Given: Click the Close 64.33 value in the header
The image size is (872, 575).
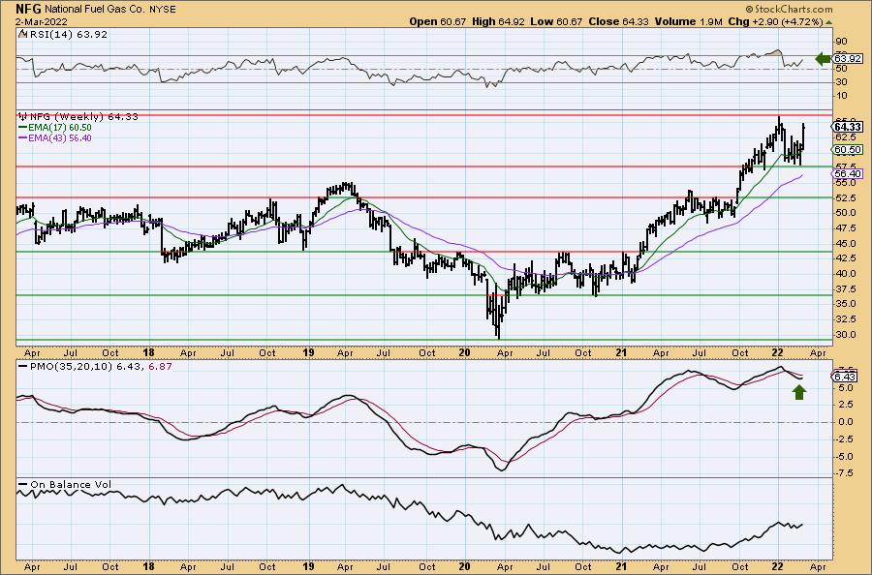Looking at the screenshot, I should (x=618, y=21).
